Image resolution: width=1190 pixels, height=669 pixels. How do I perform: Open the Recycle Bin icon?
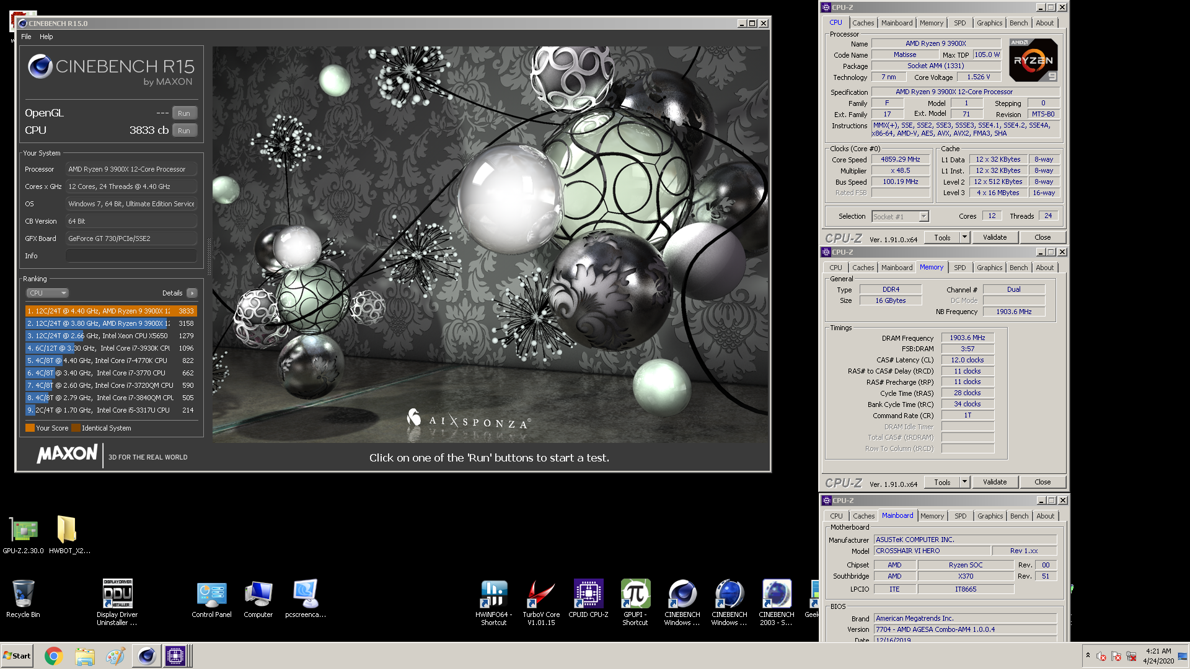23,598
